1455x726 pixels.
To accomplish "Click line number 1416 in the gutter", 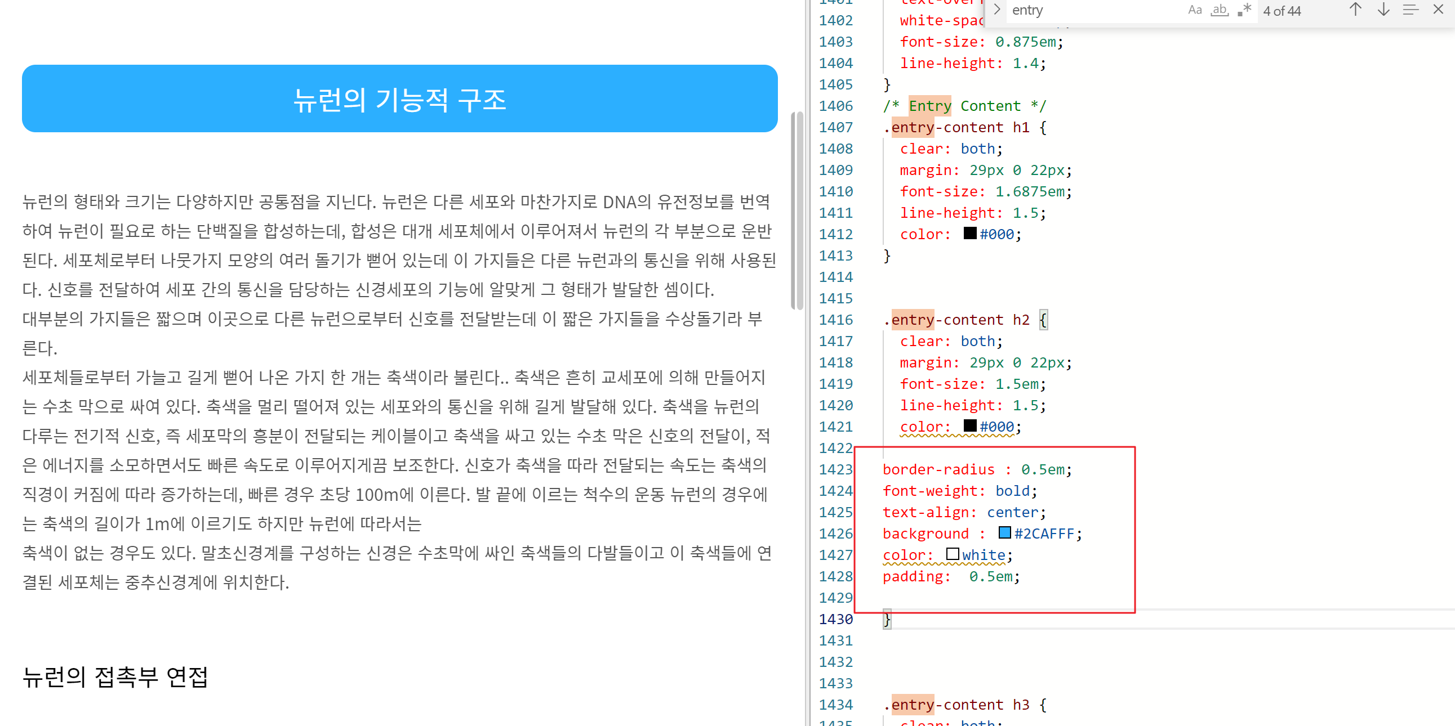I will pyautogui.click(x=835, y=320).
